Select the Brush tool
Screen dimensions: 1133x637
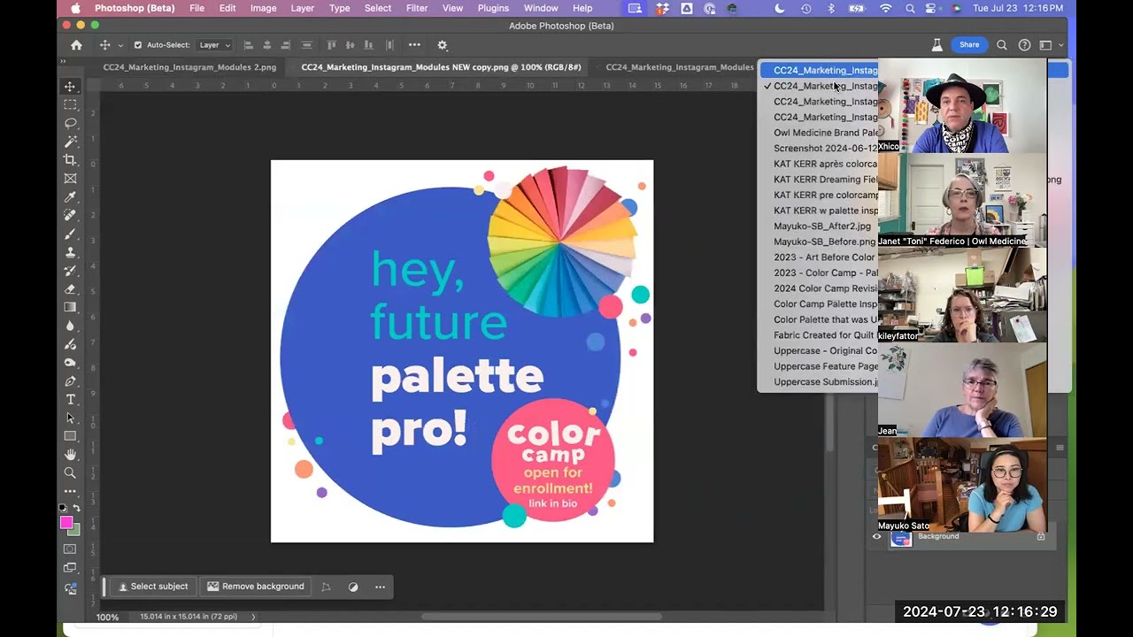[70, 234]
